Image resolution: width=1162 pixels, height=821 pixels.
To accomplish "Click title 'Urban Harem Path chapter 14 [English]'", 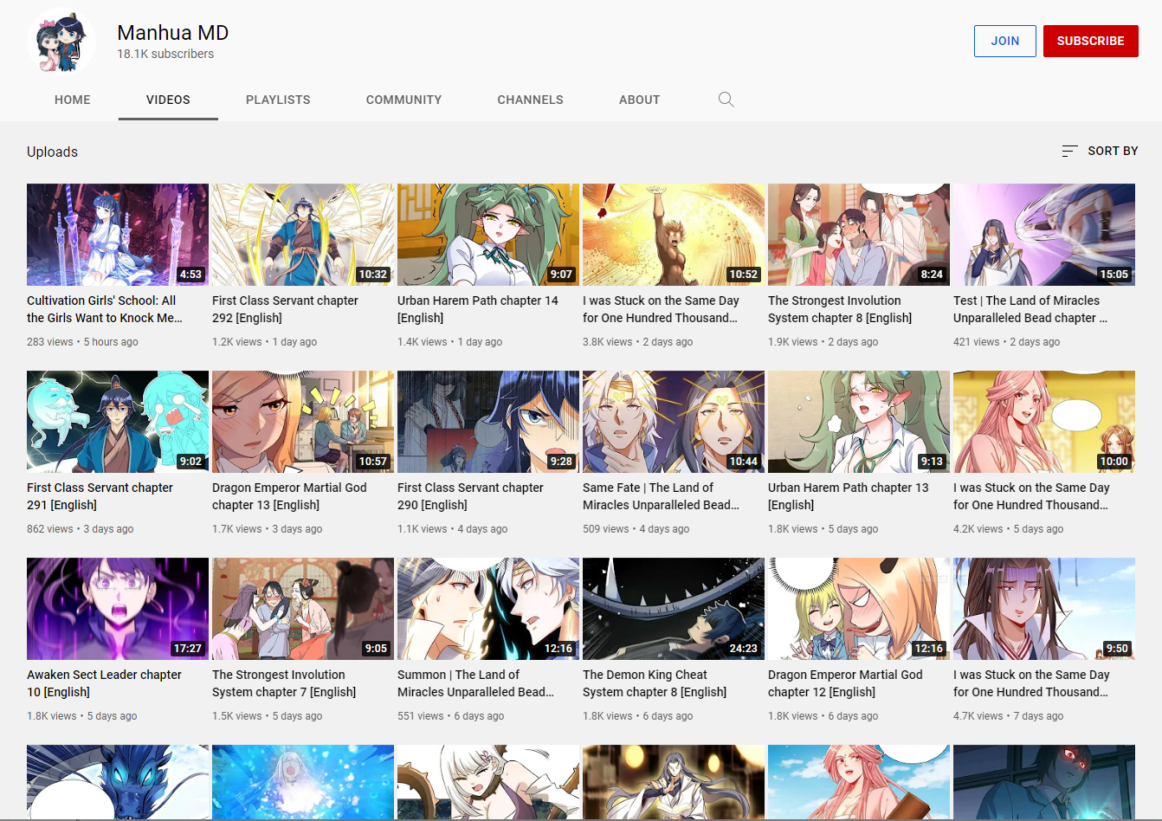I will (478, 309).
